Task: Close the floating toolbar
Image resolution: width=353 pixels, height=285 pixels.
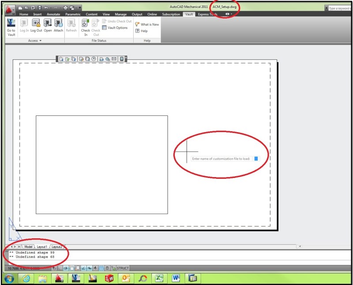Action: 126,57
